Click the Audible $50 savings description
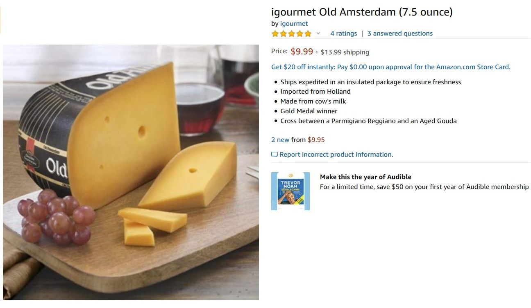The height and width of the screenshot is (308, 531). click(x=424, y=187)
